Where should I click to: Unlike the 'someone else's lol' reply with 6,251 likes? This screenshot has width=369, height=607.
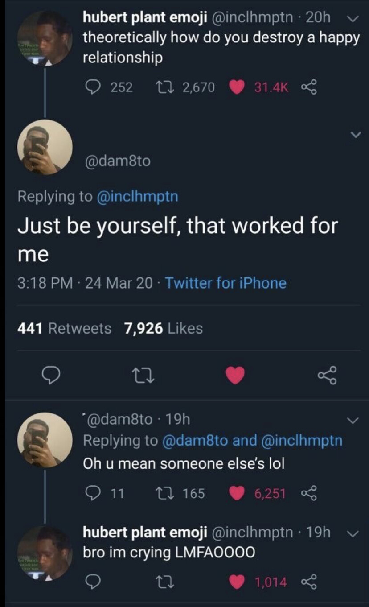[236, 493]
